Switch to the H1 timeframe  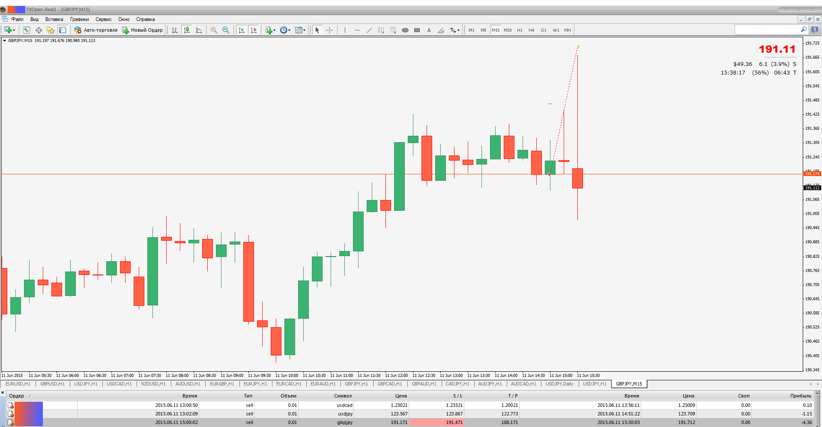click(x=520, y=30)
